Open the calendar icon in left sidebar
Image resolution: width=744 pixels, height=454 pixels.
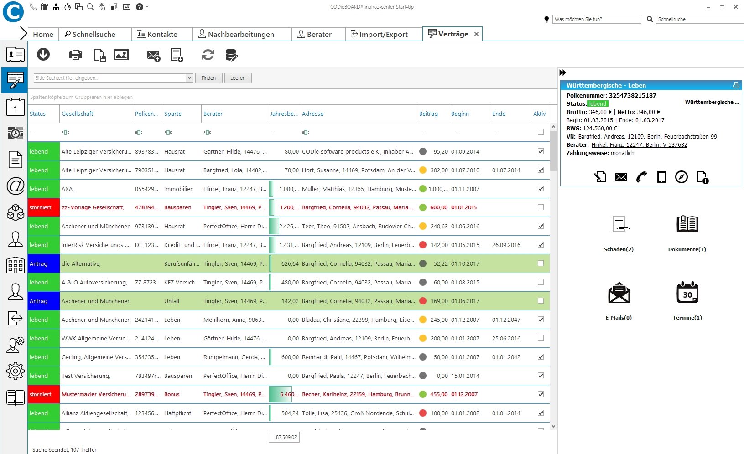tap(15, 108)
